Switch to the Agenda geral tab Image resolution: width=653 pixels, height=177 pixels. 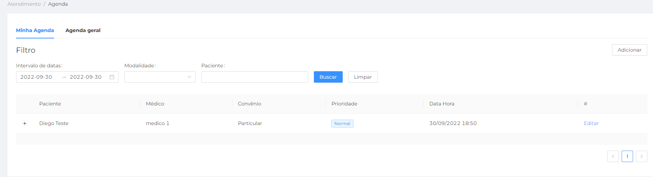tap(83, 30)
